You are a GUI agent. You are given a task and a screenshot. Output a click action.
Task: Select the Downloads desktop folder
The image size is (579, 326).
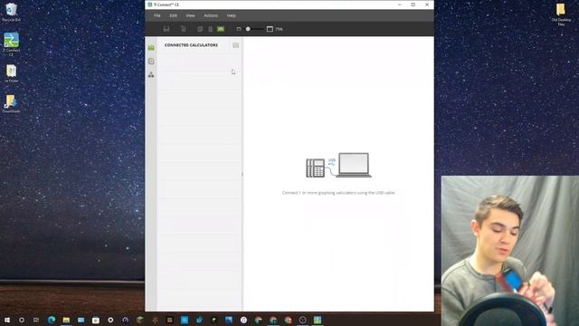tap(12, 104)
